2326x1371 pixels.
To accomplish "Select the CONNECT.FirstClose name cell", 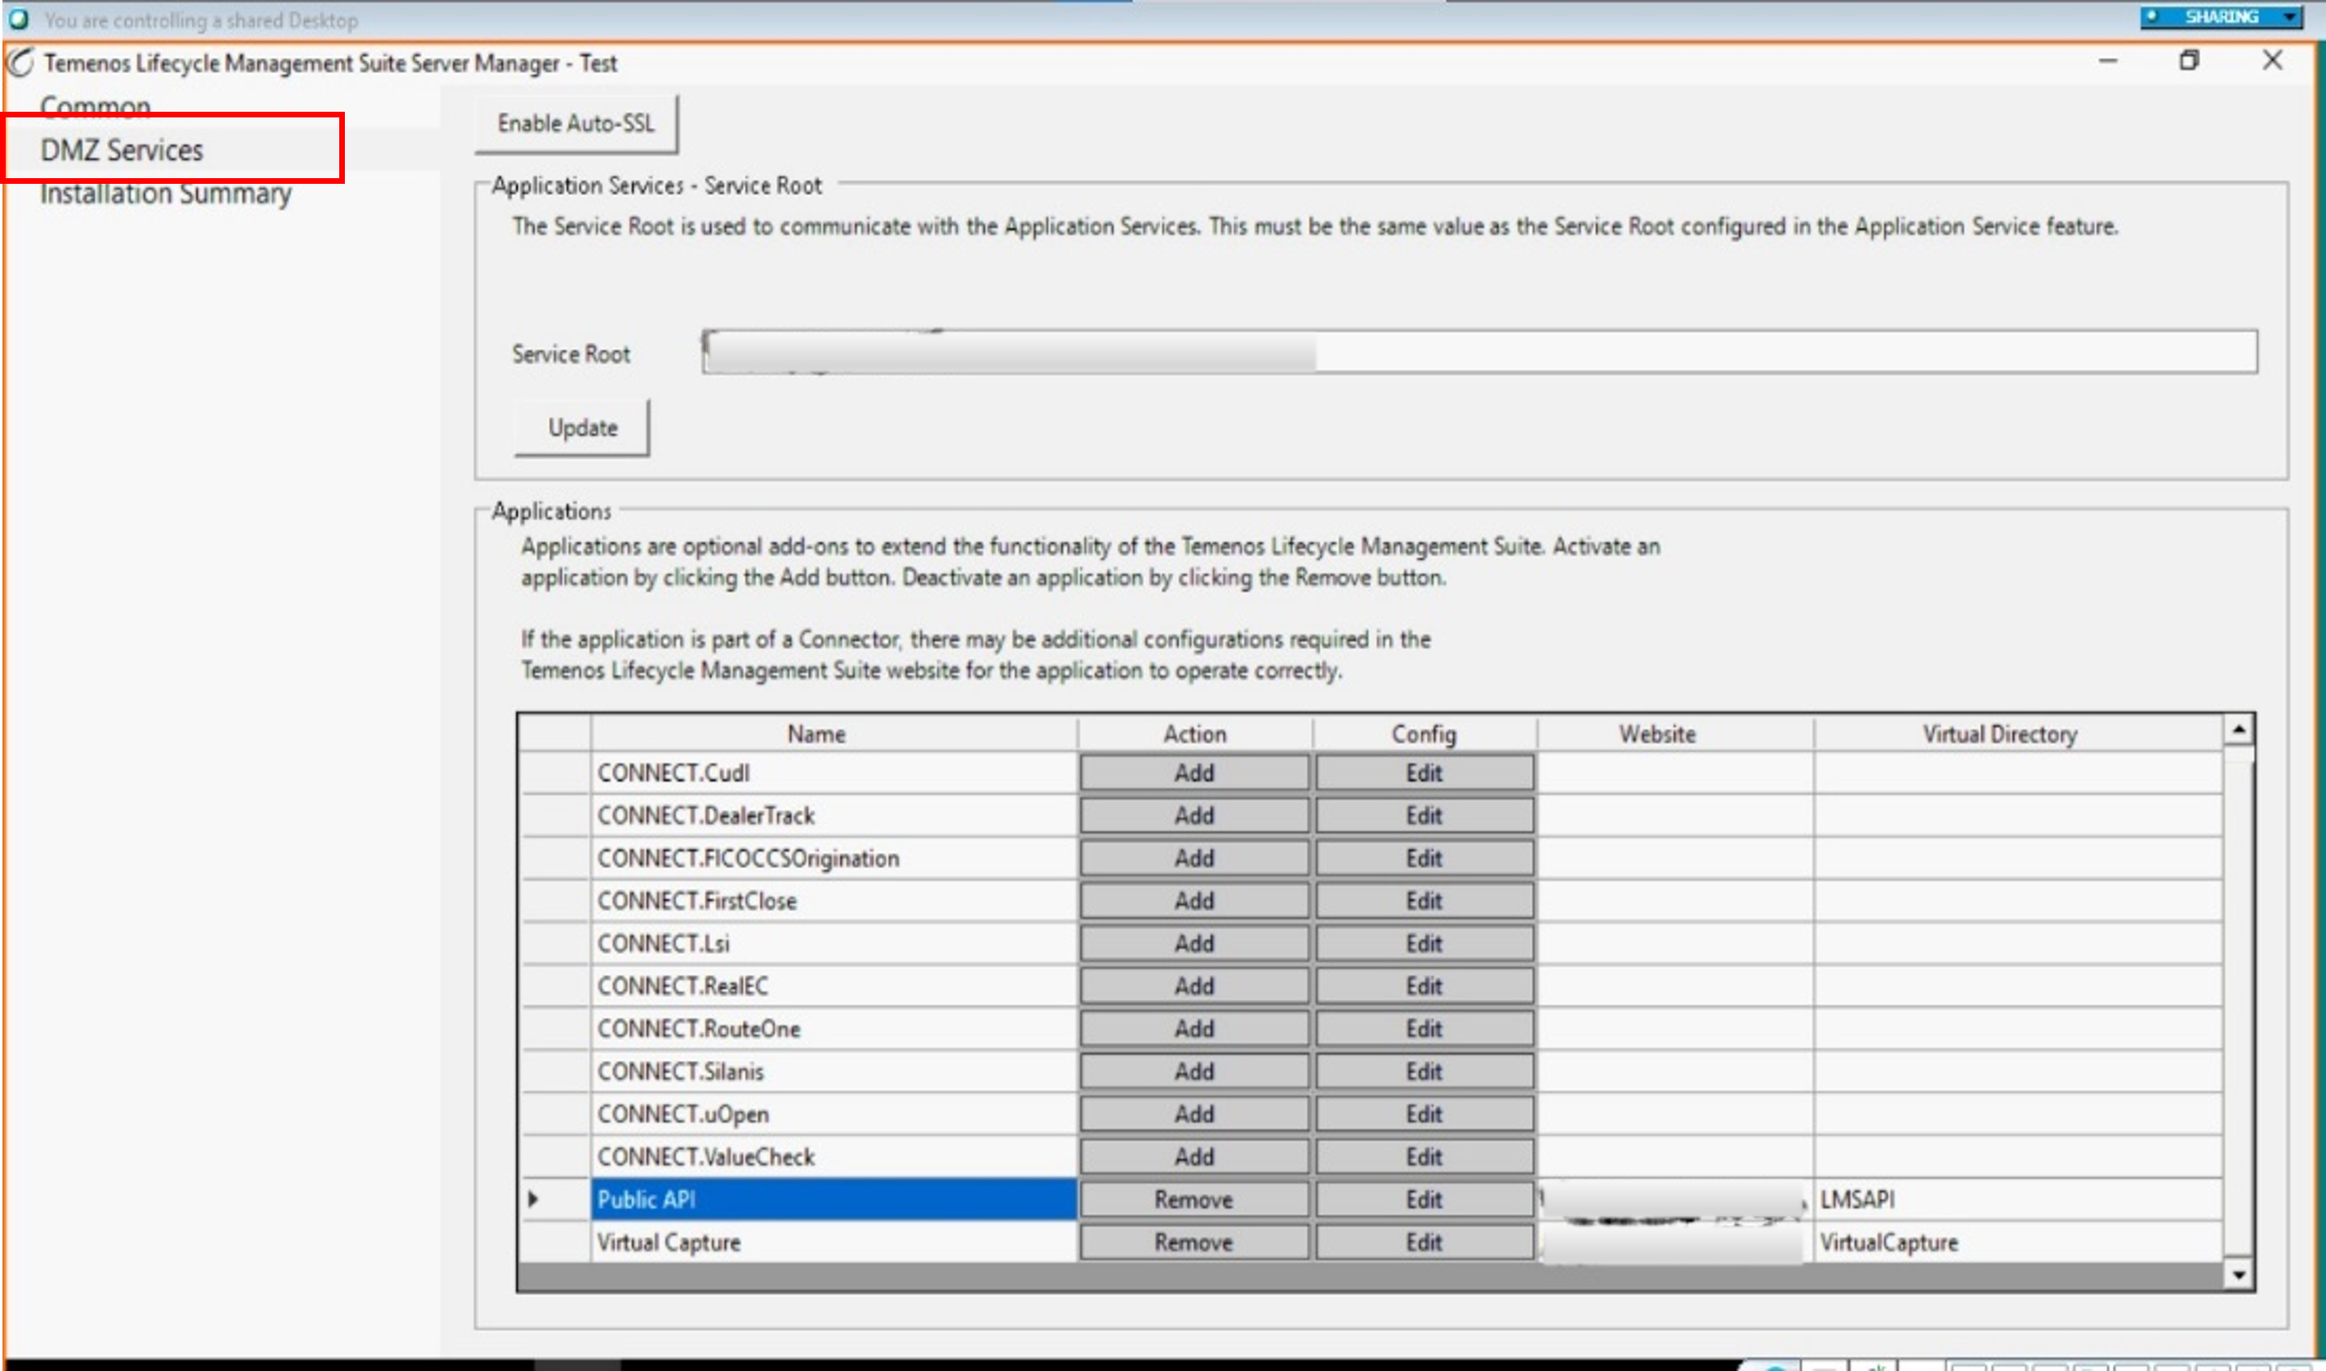I will pyautogui.click(x=834, y=900).
